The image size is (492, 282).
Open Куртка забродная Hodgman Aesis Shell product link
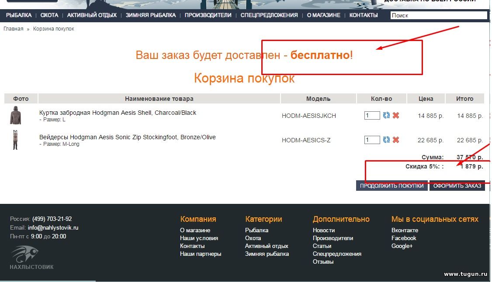pyautogui.click(x=118, y=113)
